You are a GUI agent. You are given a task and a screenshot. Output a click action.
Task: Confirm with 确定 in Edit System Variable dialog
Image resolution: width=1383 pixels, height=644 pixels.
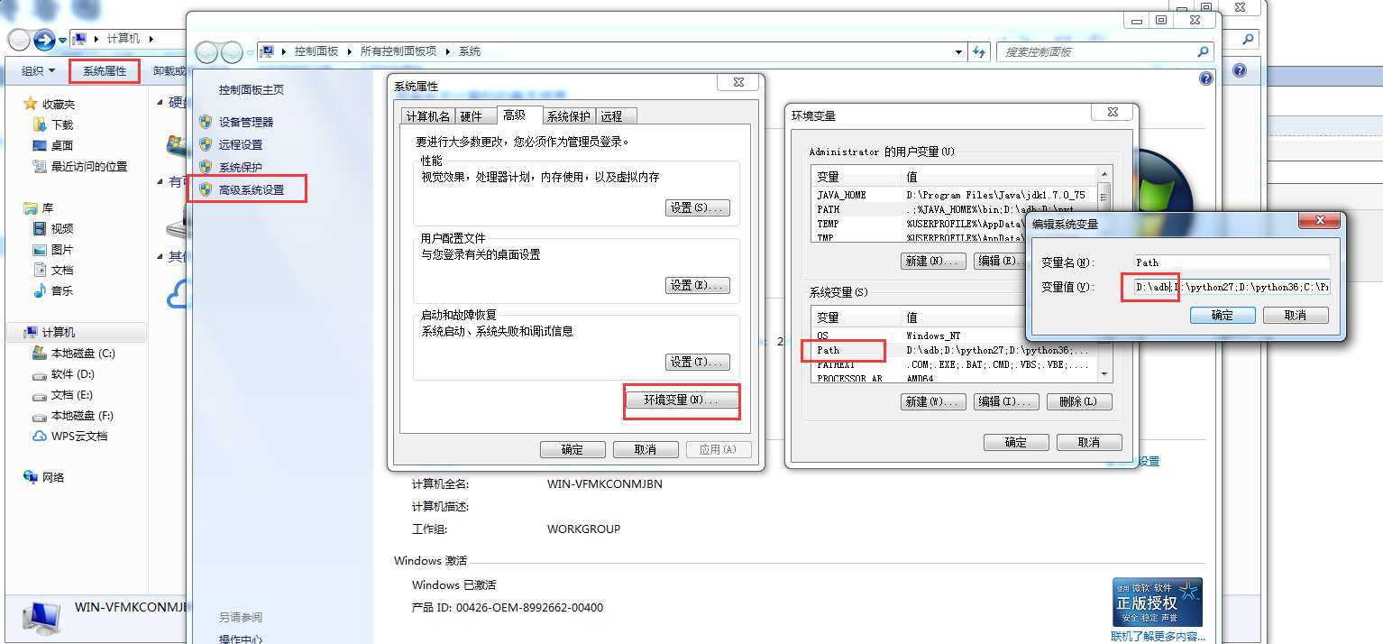coord(1223,315)
